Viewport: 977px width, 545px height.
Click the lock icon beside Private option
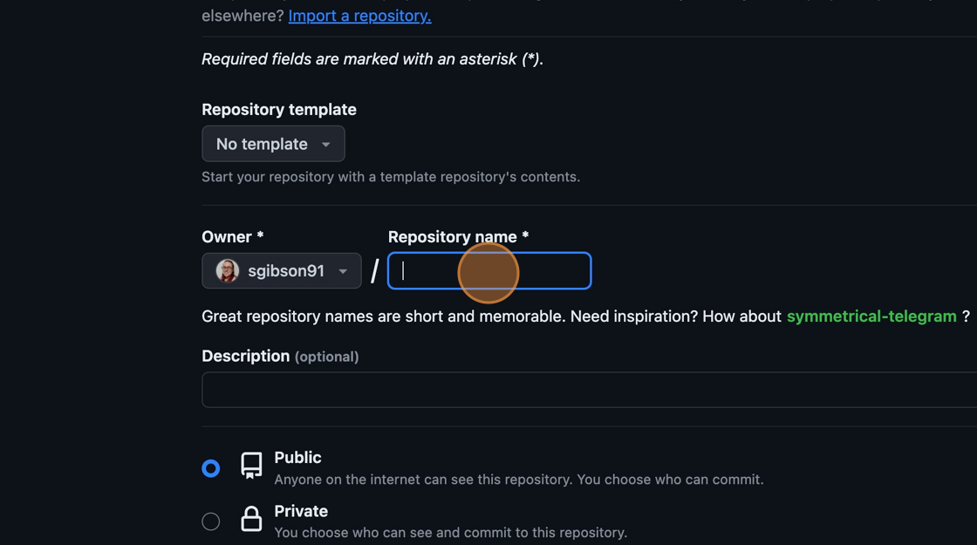point(251,520)
